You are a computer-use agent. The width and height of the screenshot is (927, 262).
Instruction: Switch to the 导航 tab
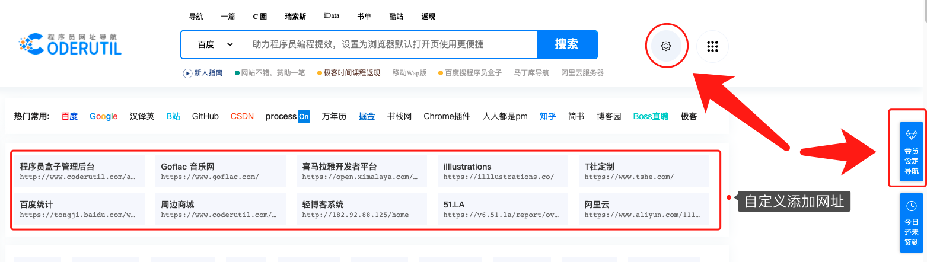point(196,17)
